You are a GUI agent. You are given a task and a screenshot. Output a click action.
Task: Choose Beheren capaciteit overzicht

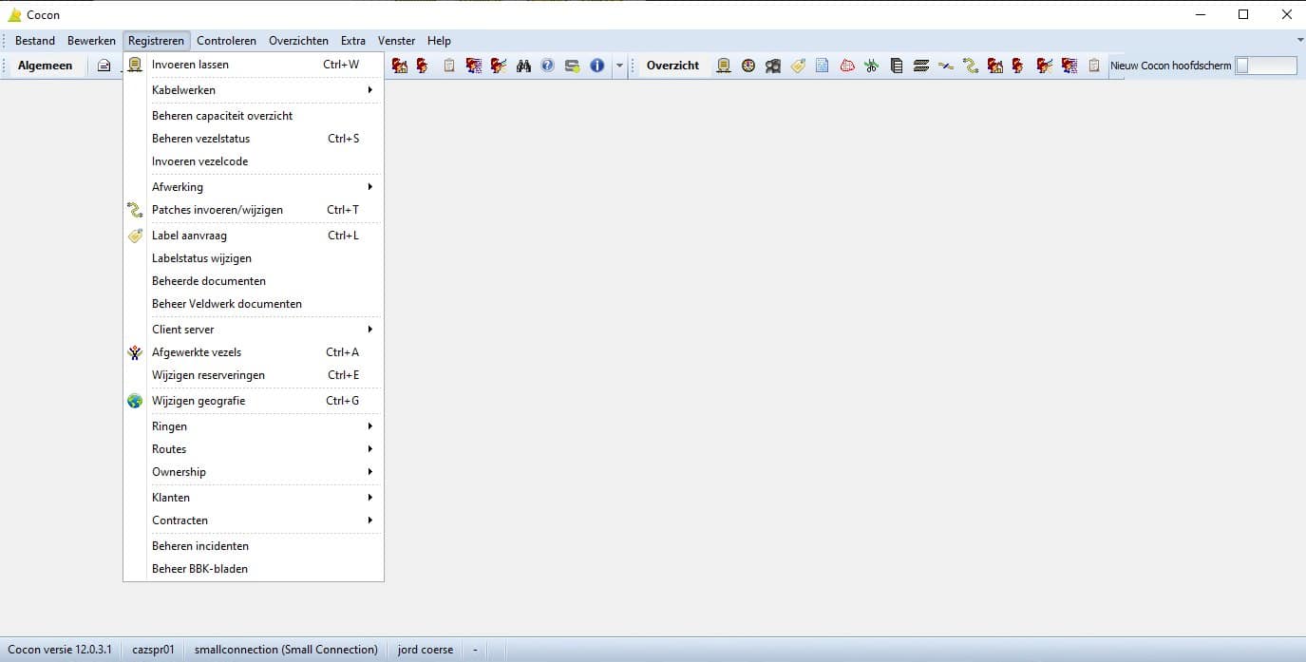[254, 116]
